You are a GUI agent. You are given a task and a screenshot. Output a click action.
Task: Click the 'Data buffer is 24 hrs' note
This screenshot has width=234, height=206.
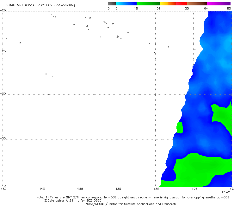[73, 201]
